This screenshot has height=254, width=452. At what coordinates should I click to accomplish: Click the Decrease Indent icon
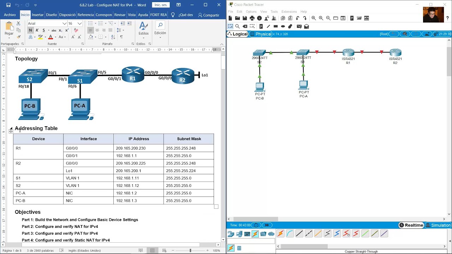[122, 23]
